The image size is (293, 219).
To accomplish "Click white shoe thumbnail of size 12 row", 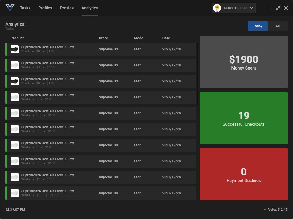I will [15, 65].
